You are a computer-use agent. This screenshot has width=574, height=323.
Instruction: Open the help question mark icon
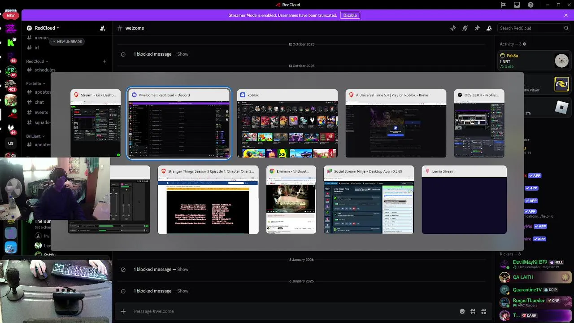(531, 5)
